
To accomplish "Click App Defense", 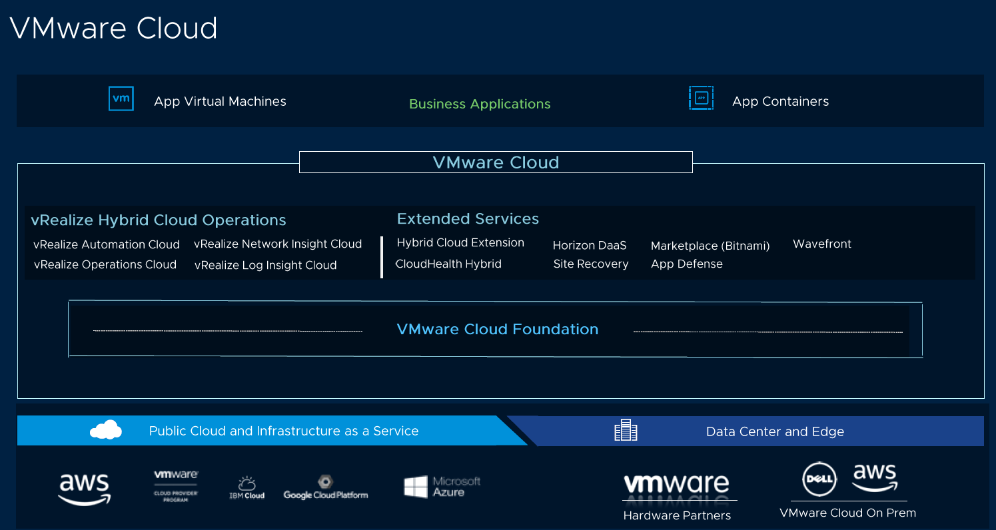I will pos(687,264).
